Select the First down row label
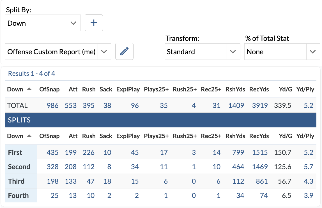Viewport: 322px width, 208px height. click(15, 152)
